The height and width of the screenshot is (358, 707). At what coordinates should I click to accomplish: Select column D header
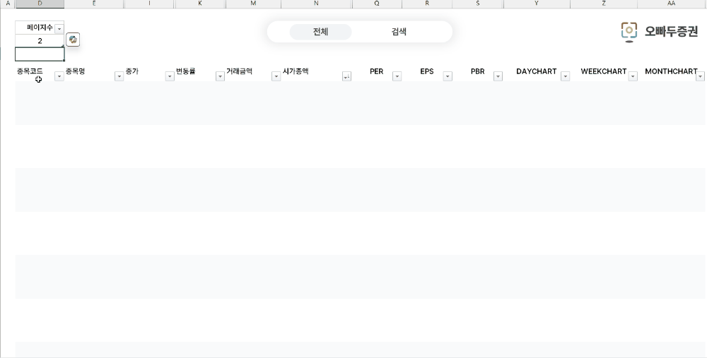[40, 4]
